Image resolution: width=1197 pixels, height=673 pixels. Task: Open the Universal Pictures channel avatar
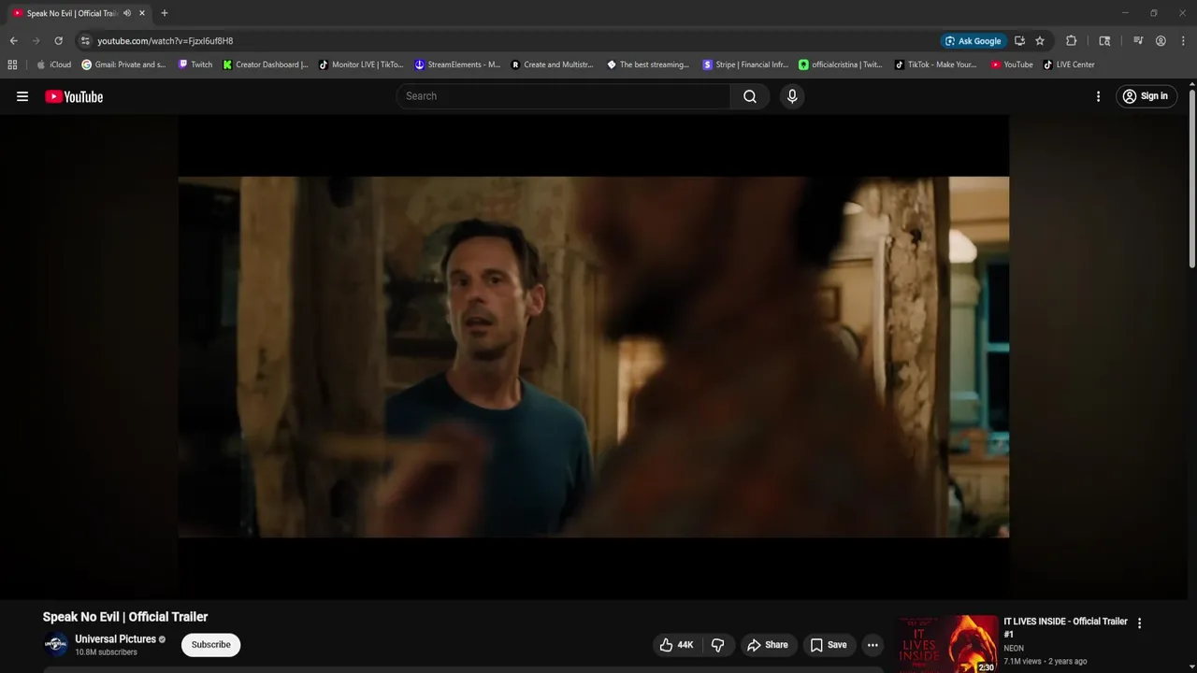pyautogui.click(x=56, y=645)
